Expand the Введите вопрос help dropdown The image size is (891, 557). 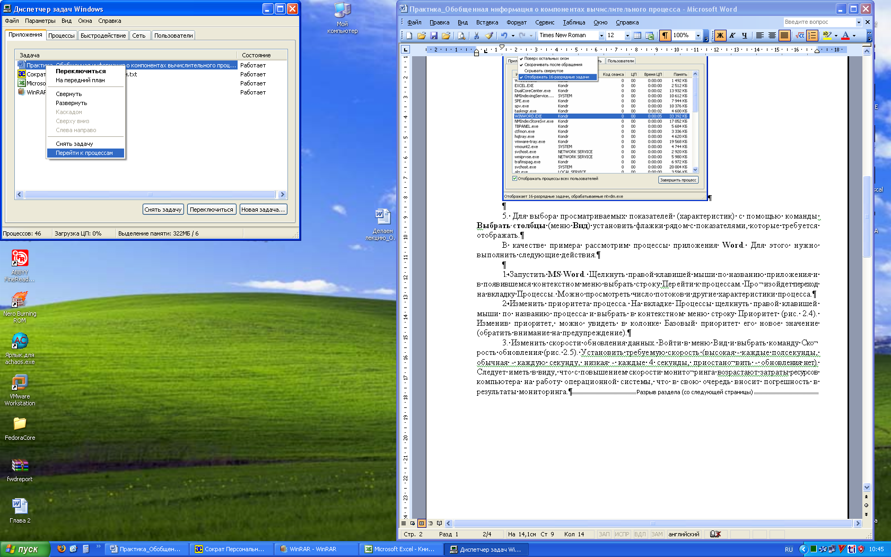[x=859, y=22]
